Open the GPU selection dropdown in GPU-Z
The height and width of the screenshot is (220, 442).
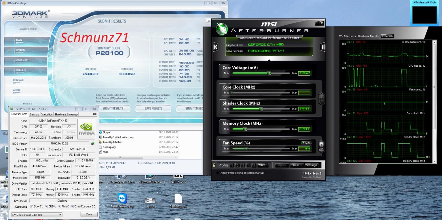click(37, 215)
